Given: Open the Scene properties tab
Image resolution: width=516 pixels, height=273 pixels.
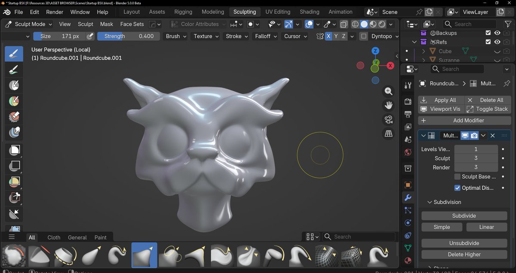Looking at the screenshot, I should pyautogui.click(x=408, y=140).
